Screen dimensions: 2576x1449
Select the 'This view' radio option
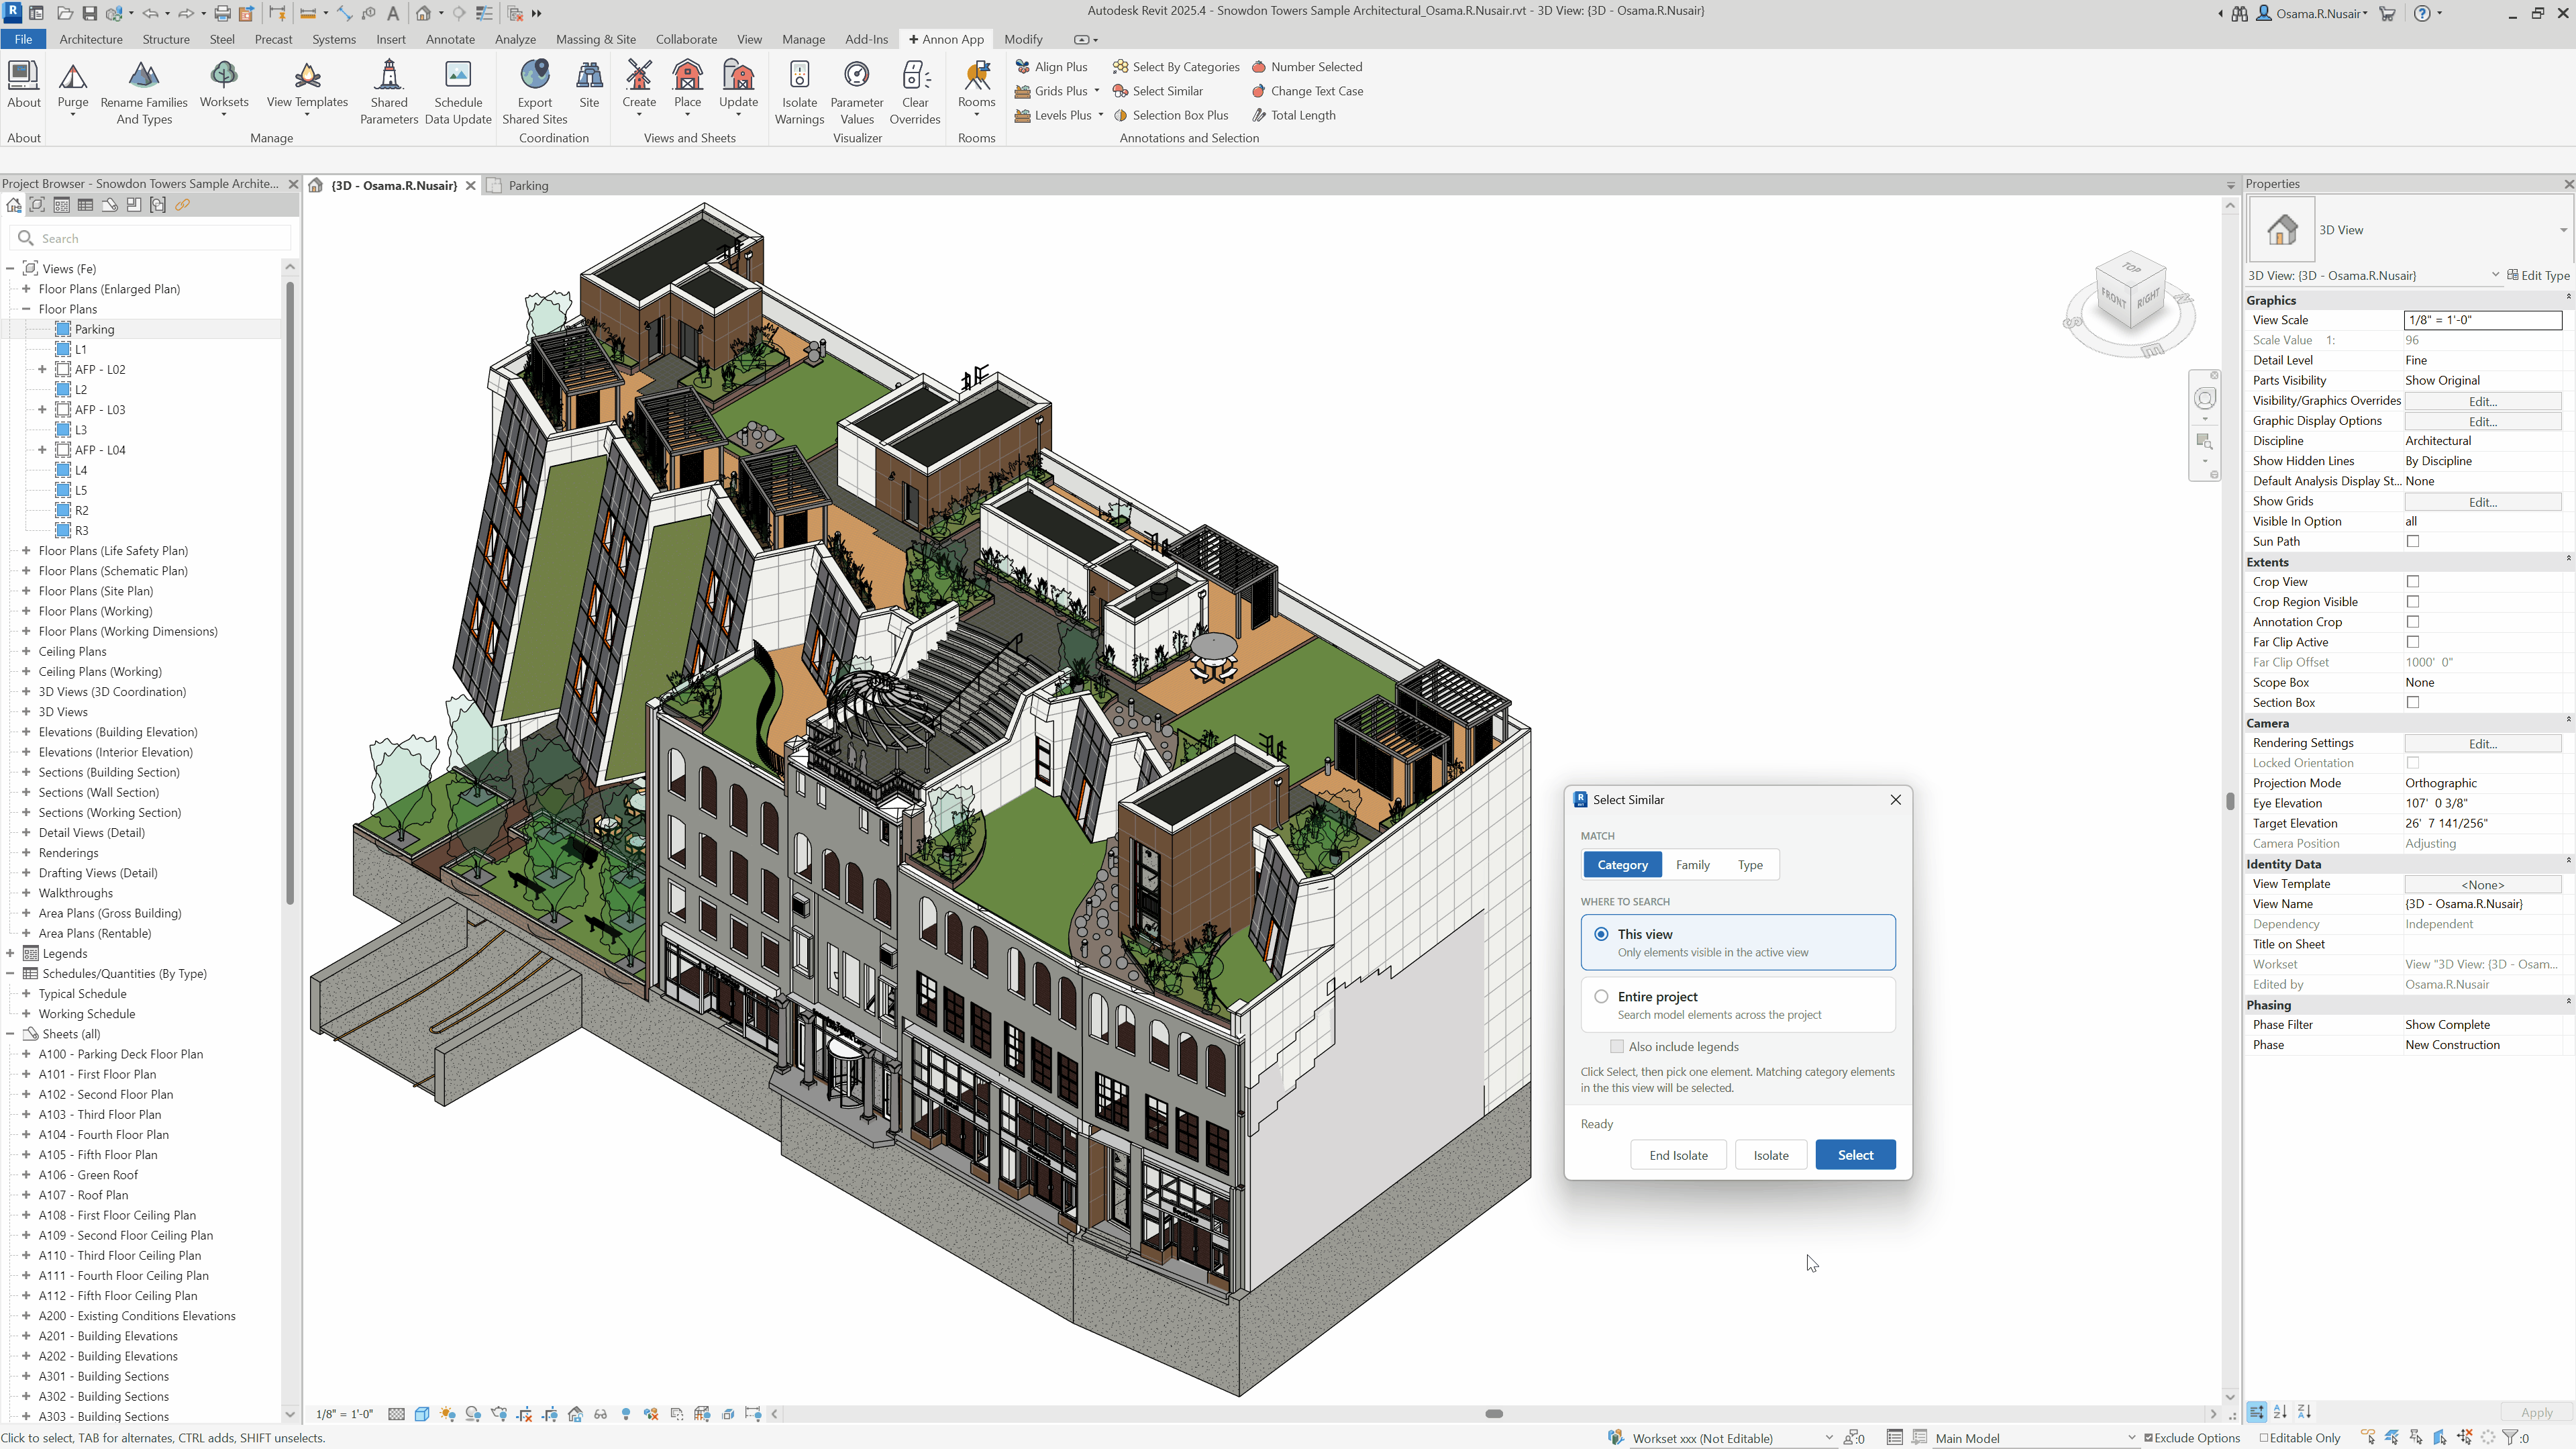pyautogui.click(x=1601, y=934)
